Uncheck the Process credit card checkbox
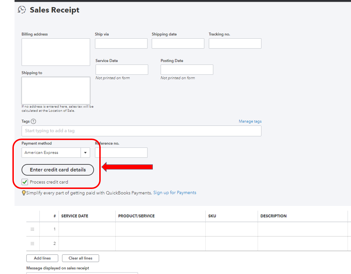The image size is (351, 274). (24, 182)
